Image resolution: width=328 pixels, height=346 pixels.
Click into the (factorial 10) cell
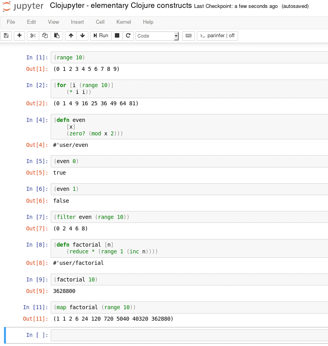point(189,280)
